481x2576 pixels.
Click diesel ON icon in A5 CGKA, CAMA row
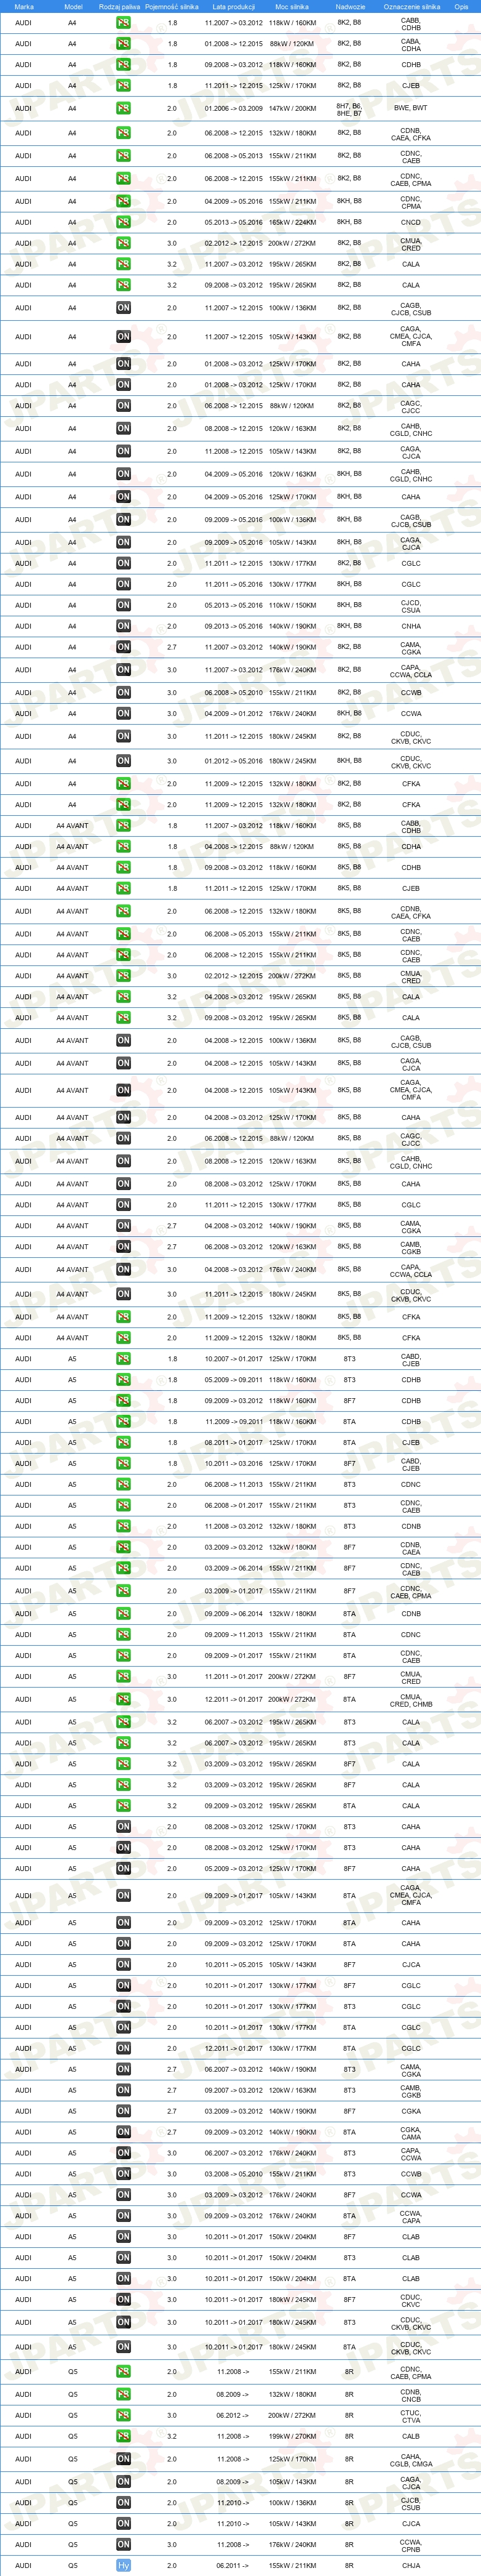click(x=123, y=2132)
